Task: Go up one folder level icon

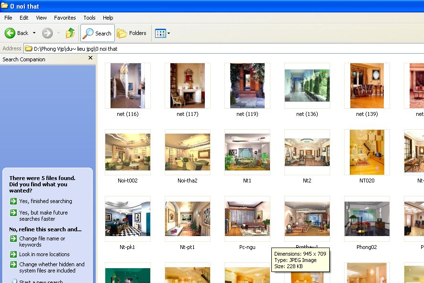Action: point(70,33)
